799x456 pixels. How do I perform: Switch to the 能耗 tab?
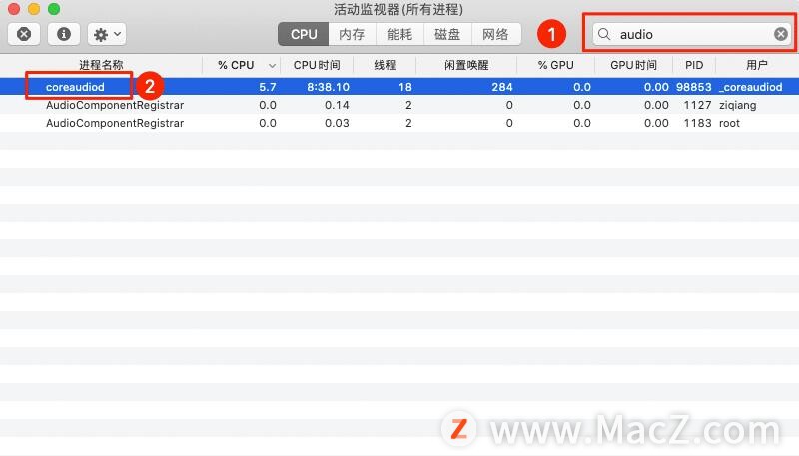click(x=399, y=34)
